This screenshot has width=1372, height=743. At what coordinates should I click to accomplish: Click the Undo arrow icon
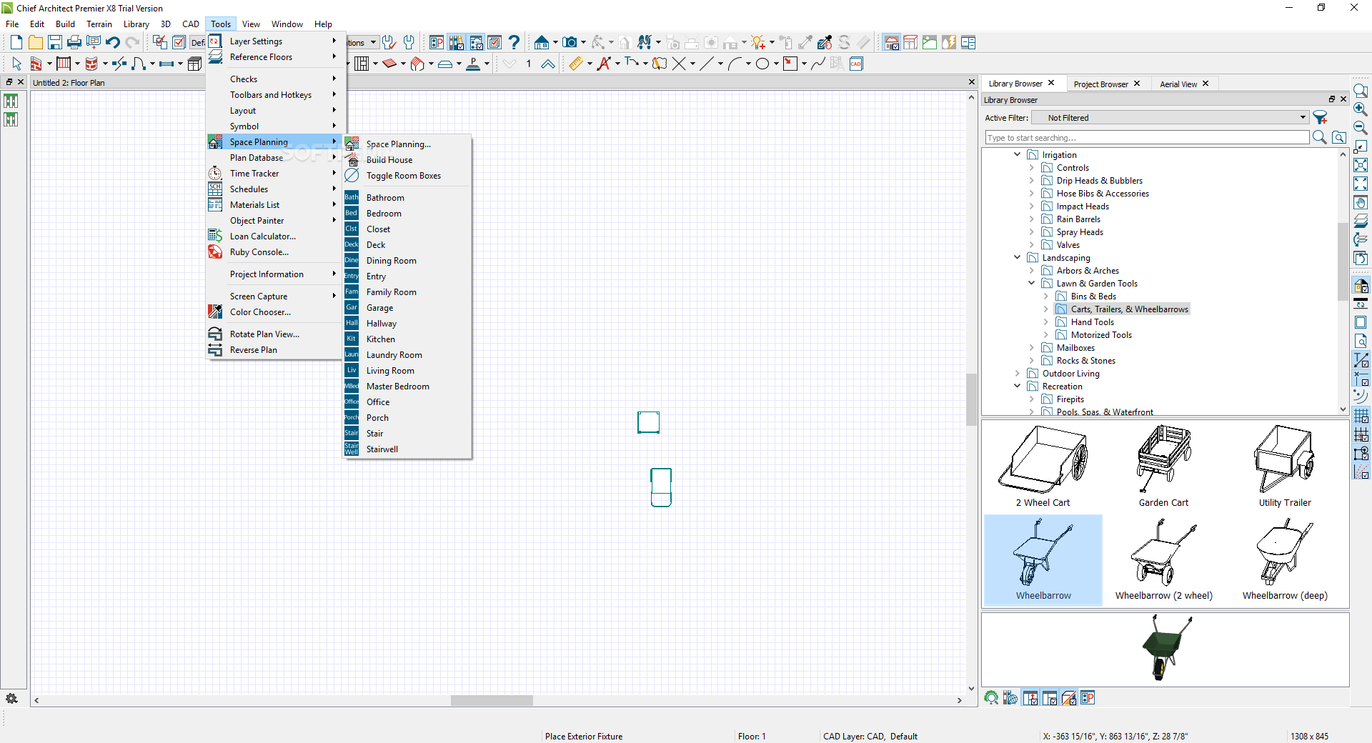tap(113, 43)
